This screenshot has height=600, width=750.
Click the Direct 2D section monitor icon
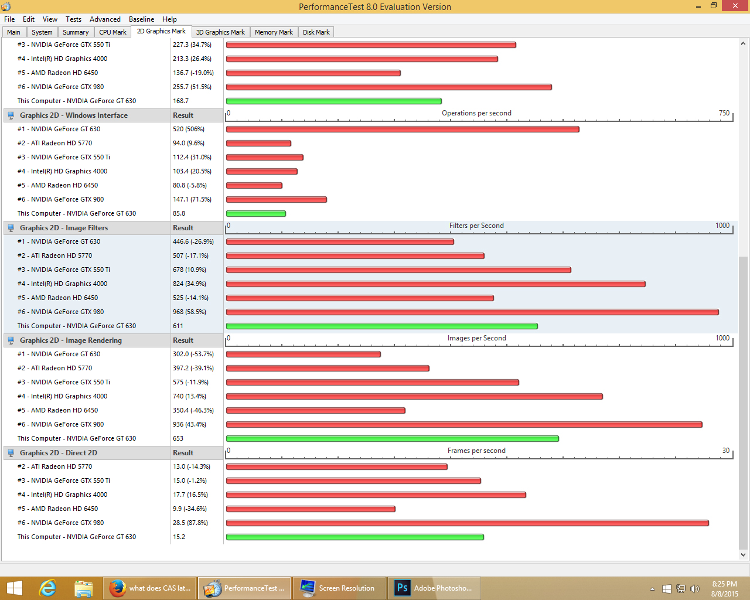click(x=11, y=453)
